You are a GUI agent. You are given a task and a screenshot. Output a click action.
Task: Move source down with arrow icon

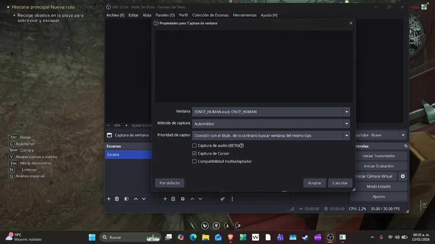point(200,199)
